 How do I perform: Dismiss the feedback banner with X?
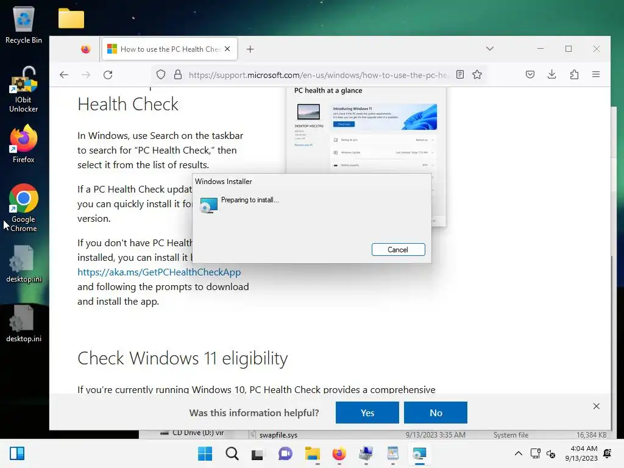(596, 406)
